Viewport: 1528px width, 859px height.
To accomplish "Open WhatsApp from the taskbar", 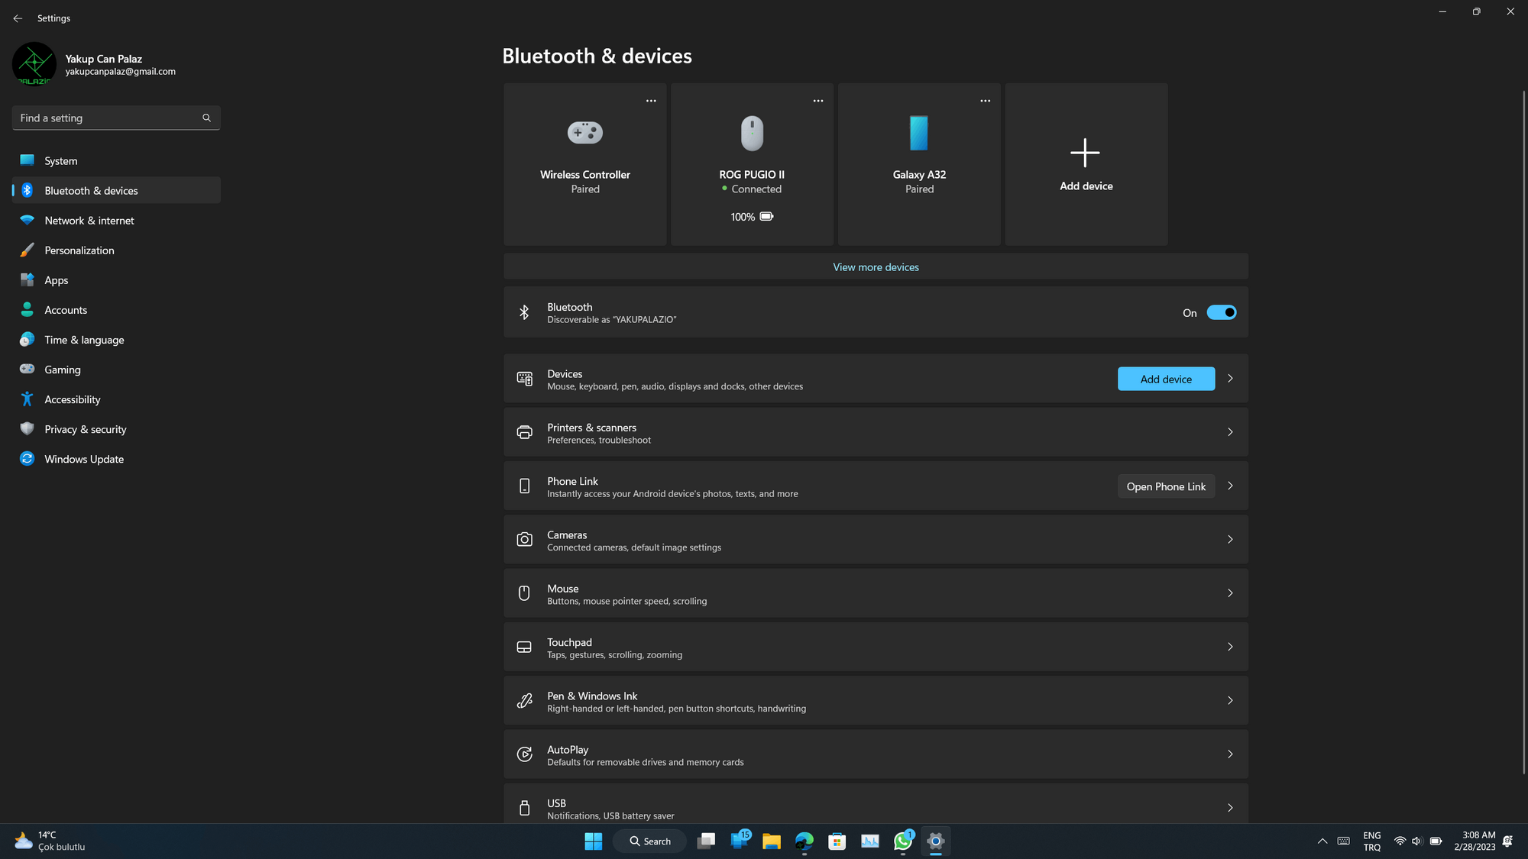I will coord(903,841).
